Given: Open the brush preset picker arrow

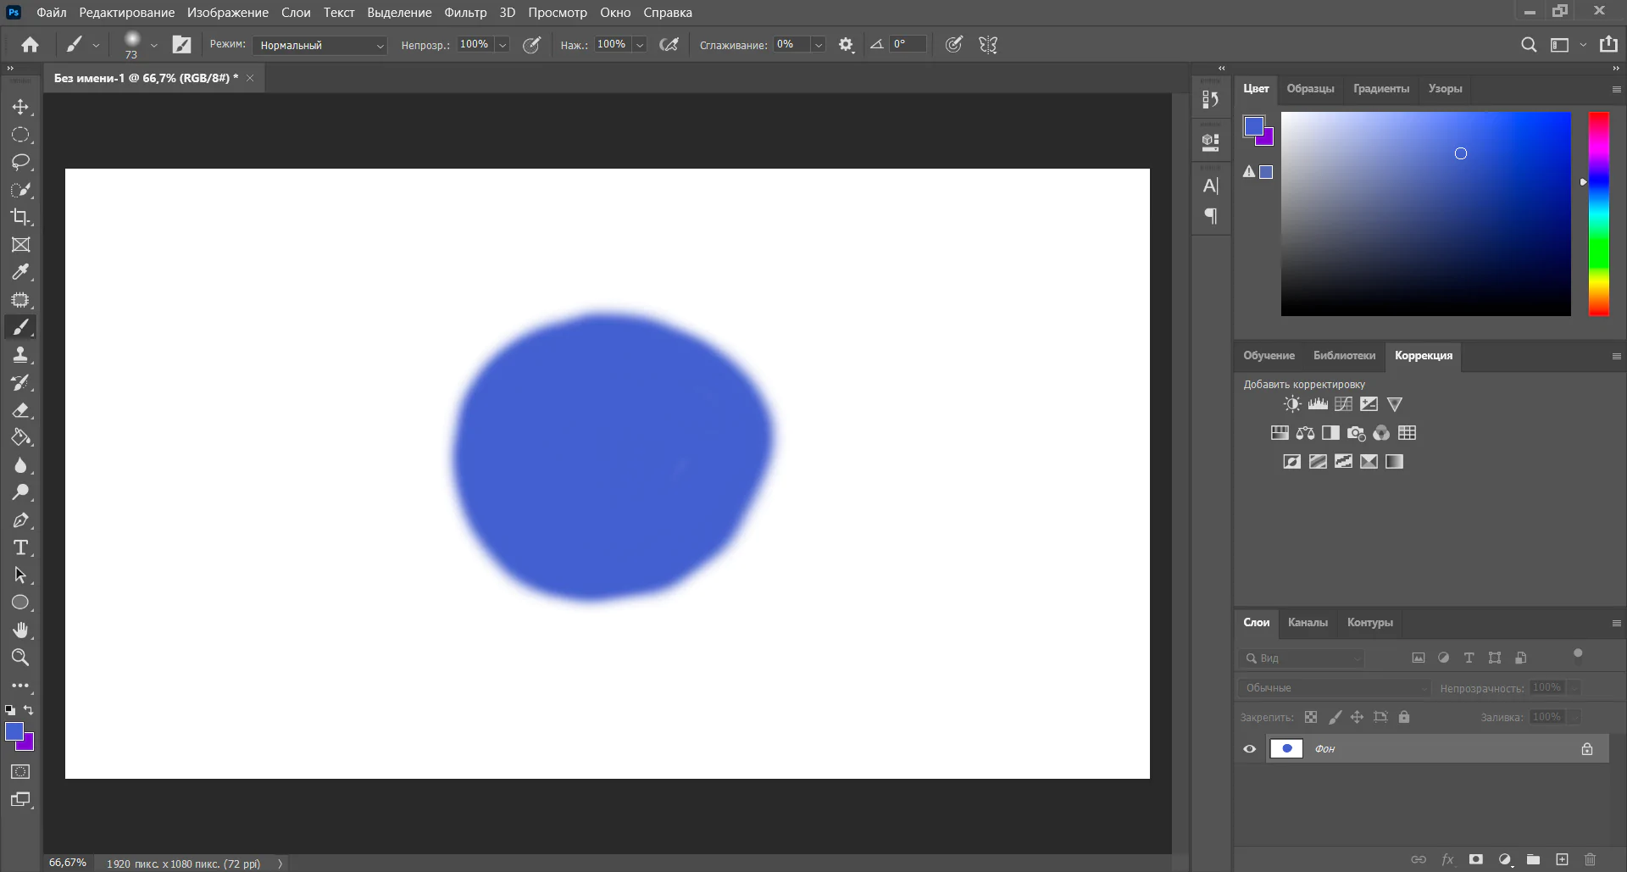Looking at the screenshot, I should point(153,45).
